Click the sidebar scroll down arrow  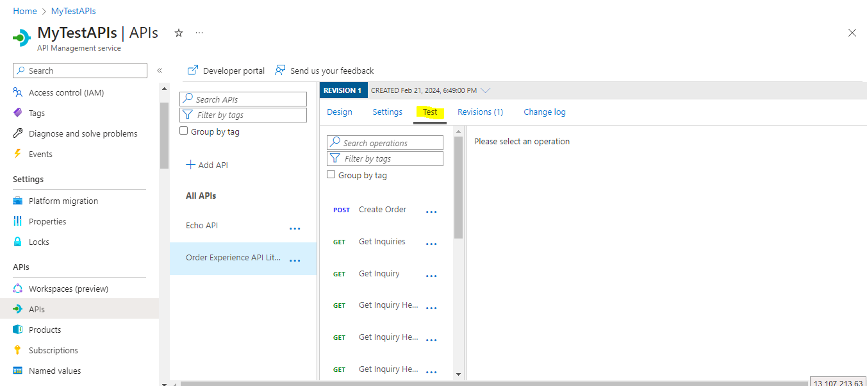click(164, 383)
